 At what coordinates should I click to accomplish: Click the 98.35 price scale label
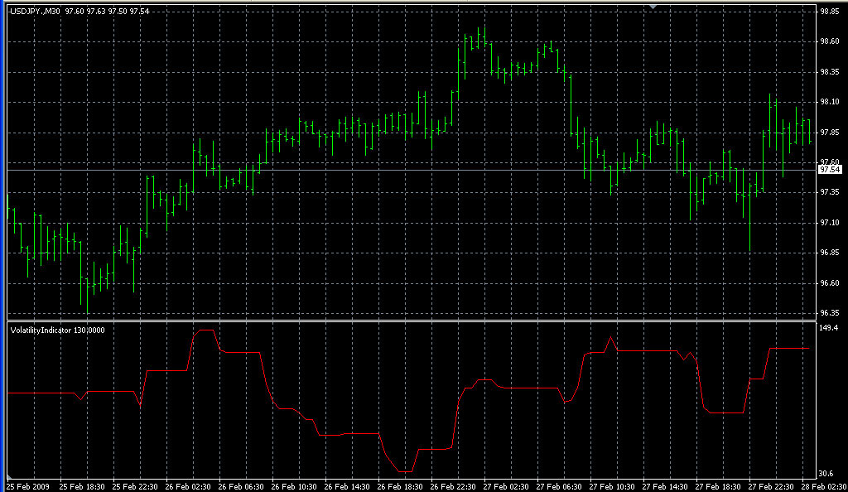tap(829, 72)
